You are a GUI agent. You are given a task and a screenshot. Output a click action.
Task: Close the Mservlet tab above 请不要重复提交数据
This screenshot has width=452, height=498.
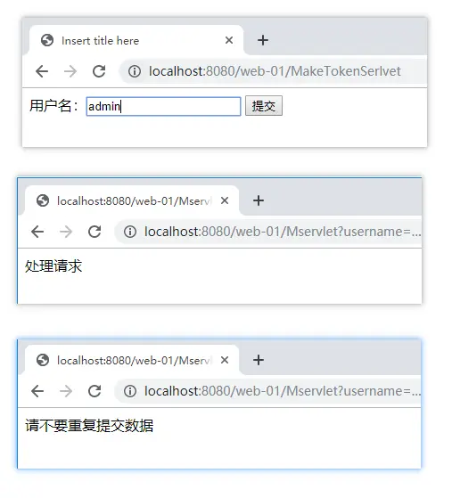225,360
